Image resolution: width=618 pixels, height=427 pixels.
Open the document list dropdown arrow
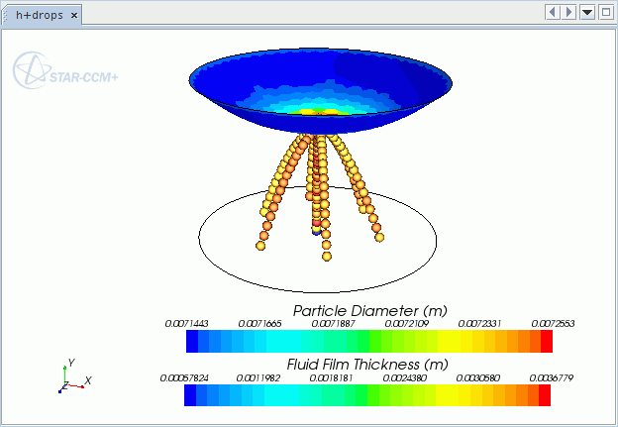pyautogui.click(x=587, y=12)
